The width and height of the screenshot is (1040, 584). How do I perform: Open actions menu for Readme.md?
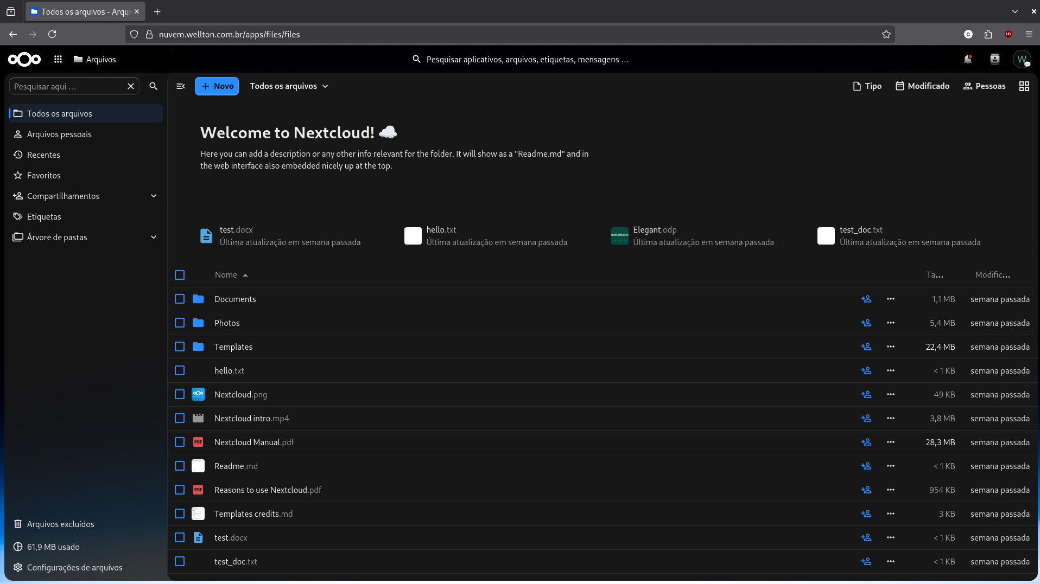(x=891, y=466)
